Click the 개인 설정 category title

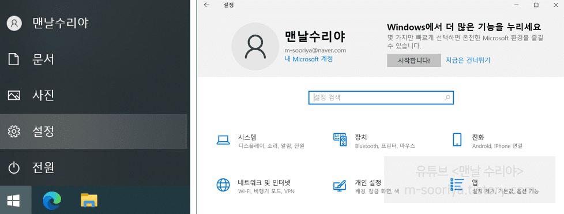click(x=368, y=182)
